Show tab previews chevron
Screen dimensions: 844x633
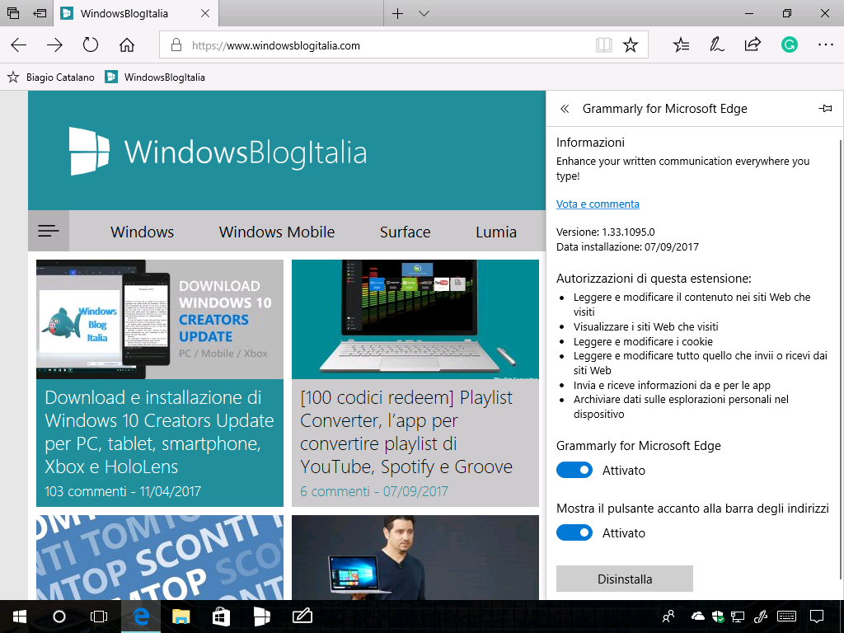[x=424, y=13]
